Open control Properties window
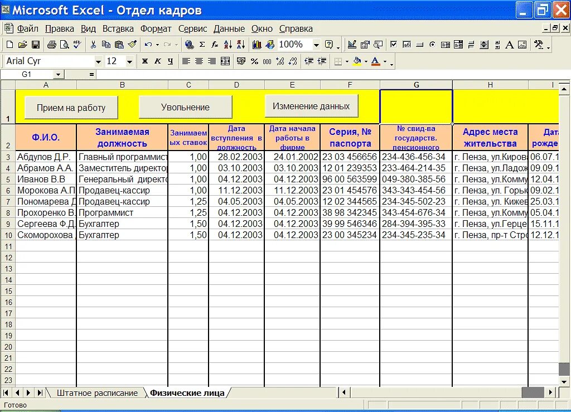This screenshot has height=412, width=571. tap(365, 45)
